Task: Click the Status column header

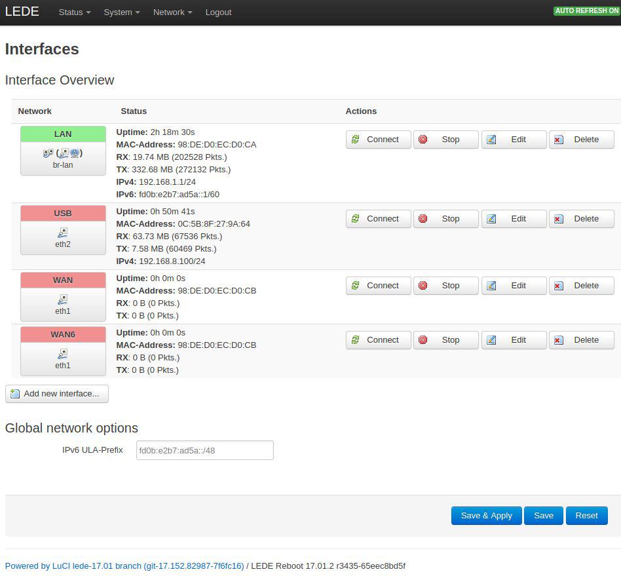Action: coord(134,111)
